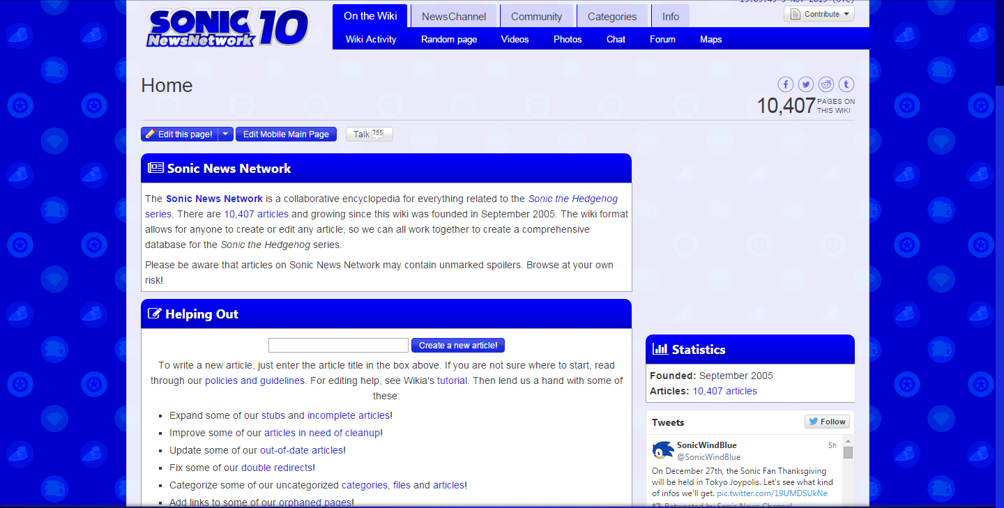
Task: Switch to the Community tab
Action: coord(536,16)
